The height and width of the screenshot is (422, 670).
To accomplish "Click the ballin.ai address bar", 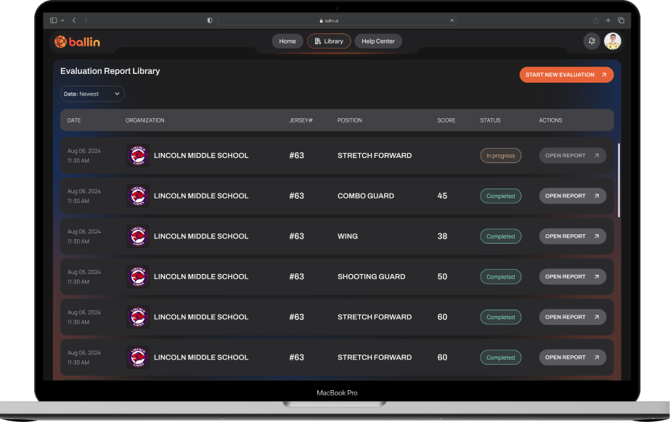I will pyautogui.click(x=337, y=20).
